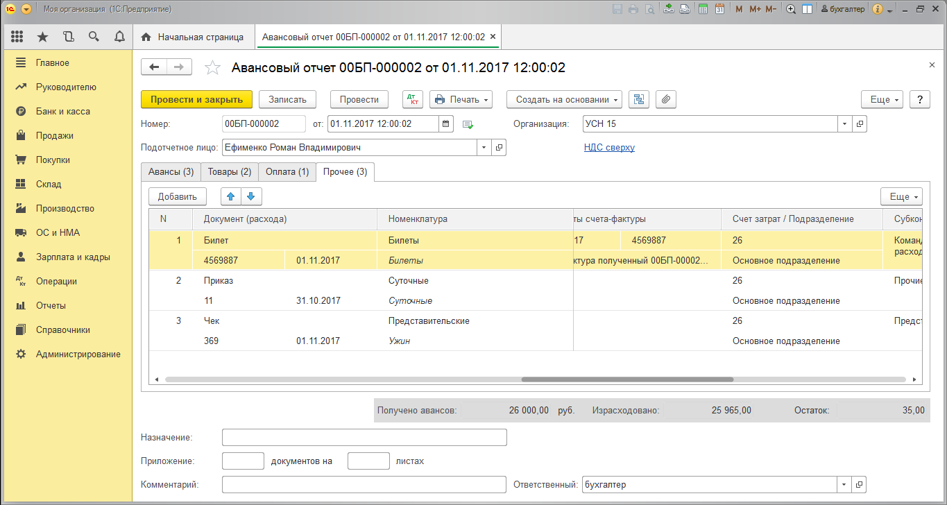Open notifications bell icon

coord(119,37)
